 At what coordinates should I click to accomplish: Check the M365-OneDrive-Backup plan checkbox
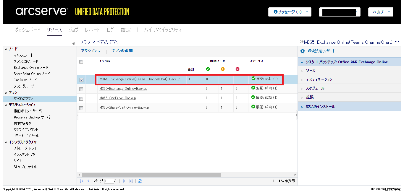tap(81, 99)
